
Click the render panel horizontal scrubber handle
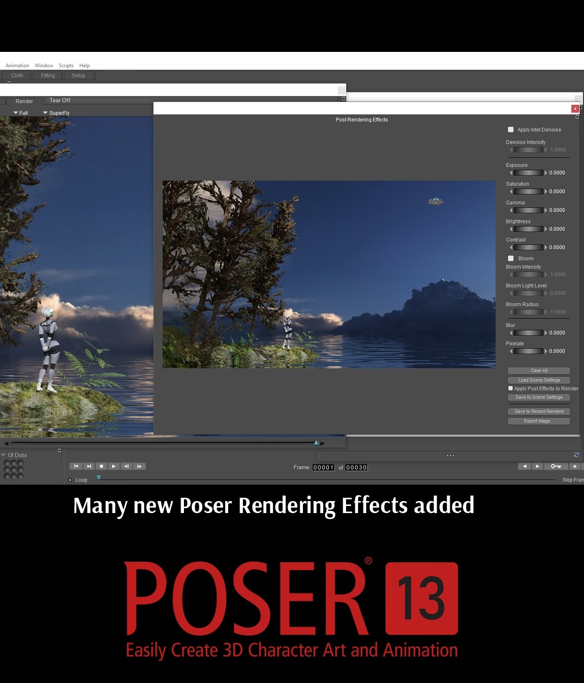point(316,443)
